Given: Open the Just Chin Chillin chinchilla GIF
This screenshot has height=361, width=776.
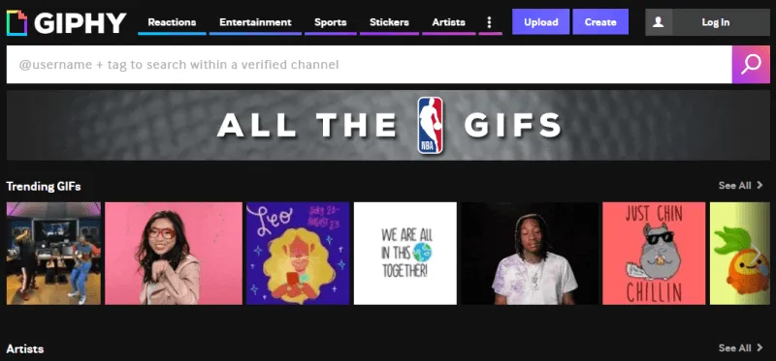Looking at the screenshot, I should click(x=654, y=254).
